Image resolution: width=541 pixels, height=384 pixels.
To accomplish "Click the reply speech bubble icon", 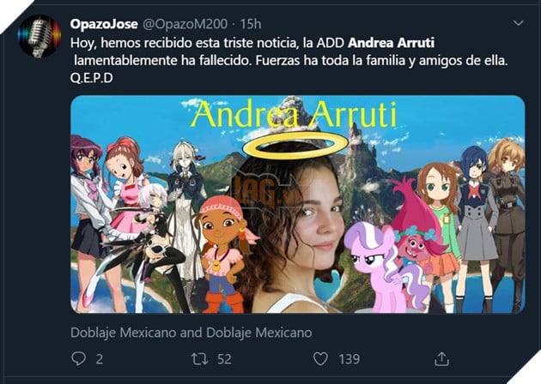I will (78, 358).
